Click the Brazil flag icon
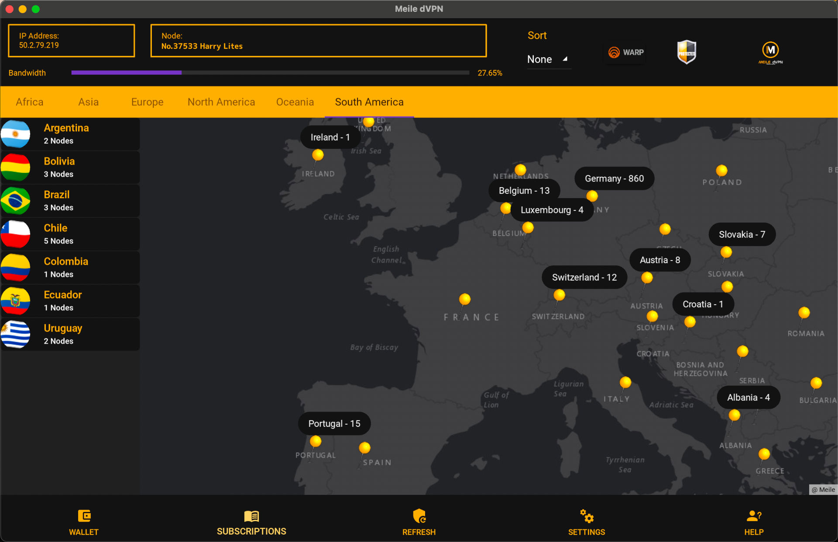 pos(16,201)
